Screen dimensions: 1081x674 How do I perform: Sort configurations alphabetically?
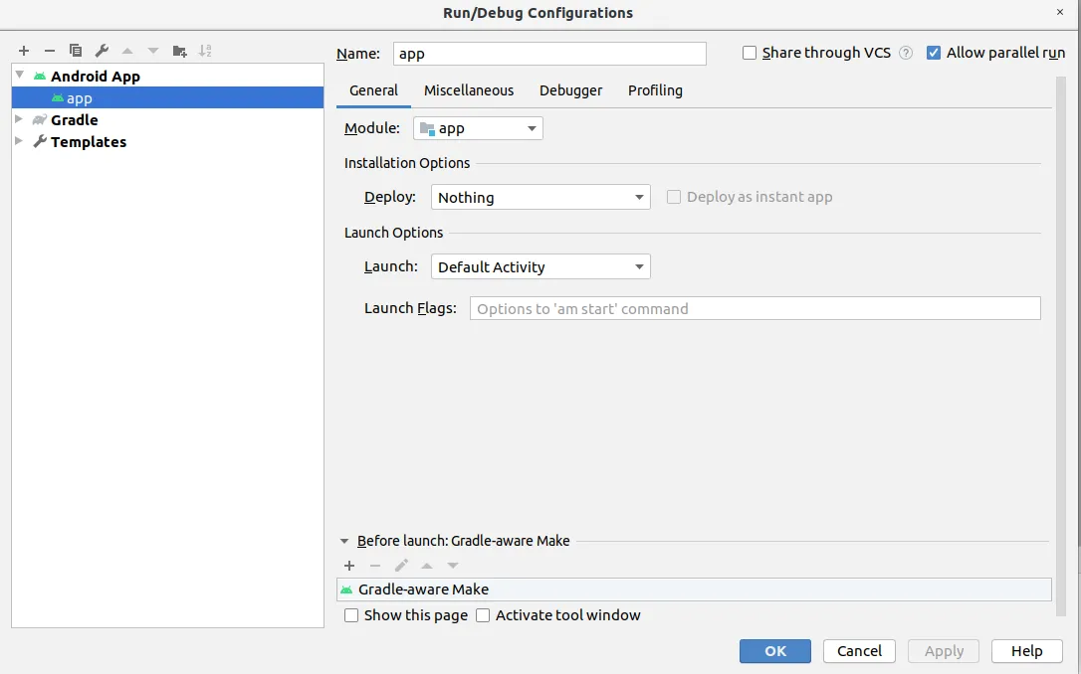point(205,51)
